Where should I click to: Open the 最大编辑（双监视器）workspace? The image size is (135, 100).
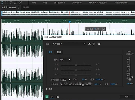pos(98,3)
